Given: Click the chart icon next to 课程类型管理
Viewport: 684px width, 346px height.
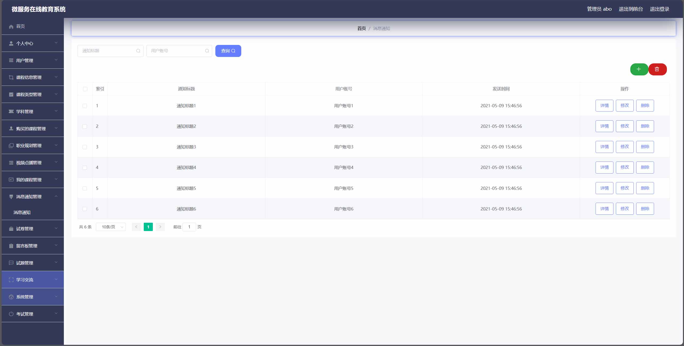Looking at the screenshot, I should pos(11,94).
